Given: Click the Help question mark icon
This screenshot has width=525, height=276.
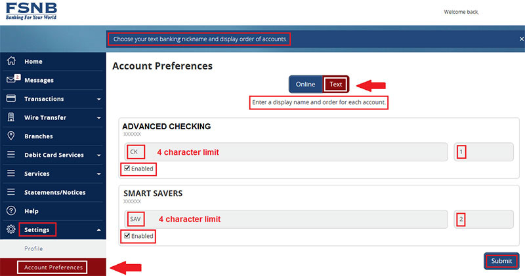Looking at the screenshot, I should [11, 210].
